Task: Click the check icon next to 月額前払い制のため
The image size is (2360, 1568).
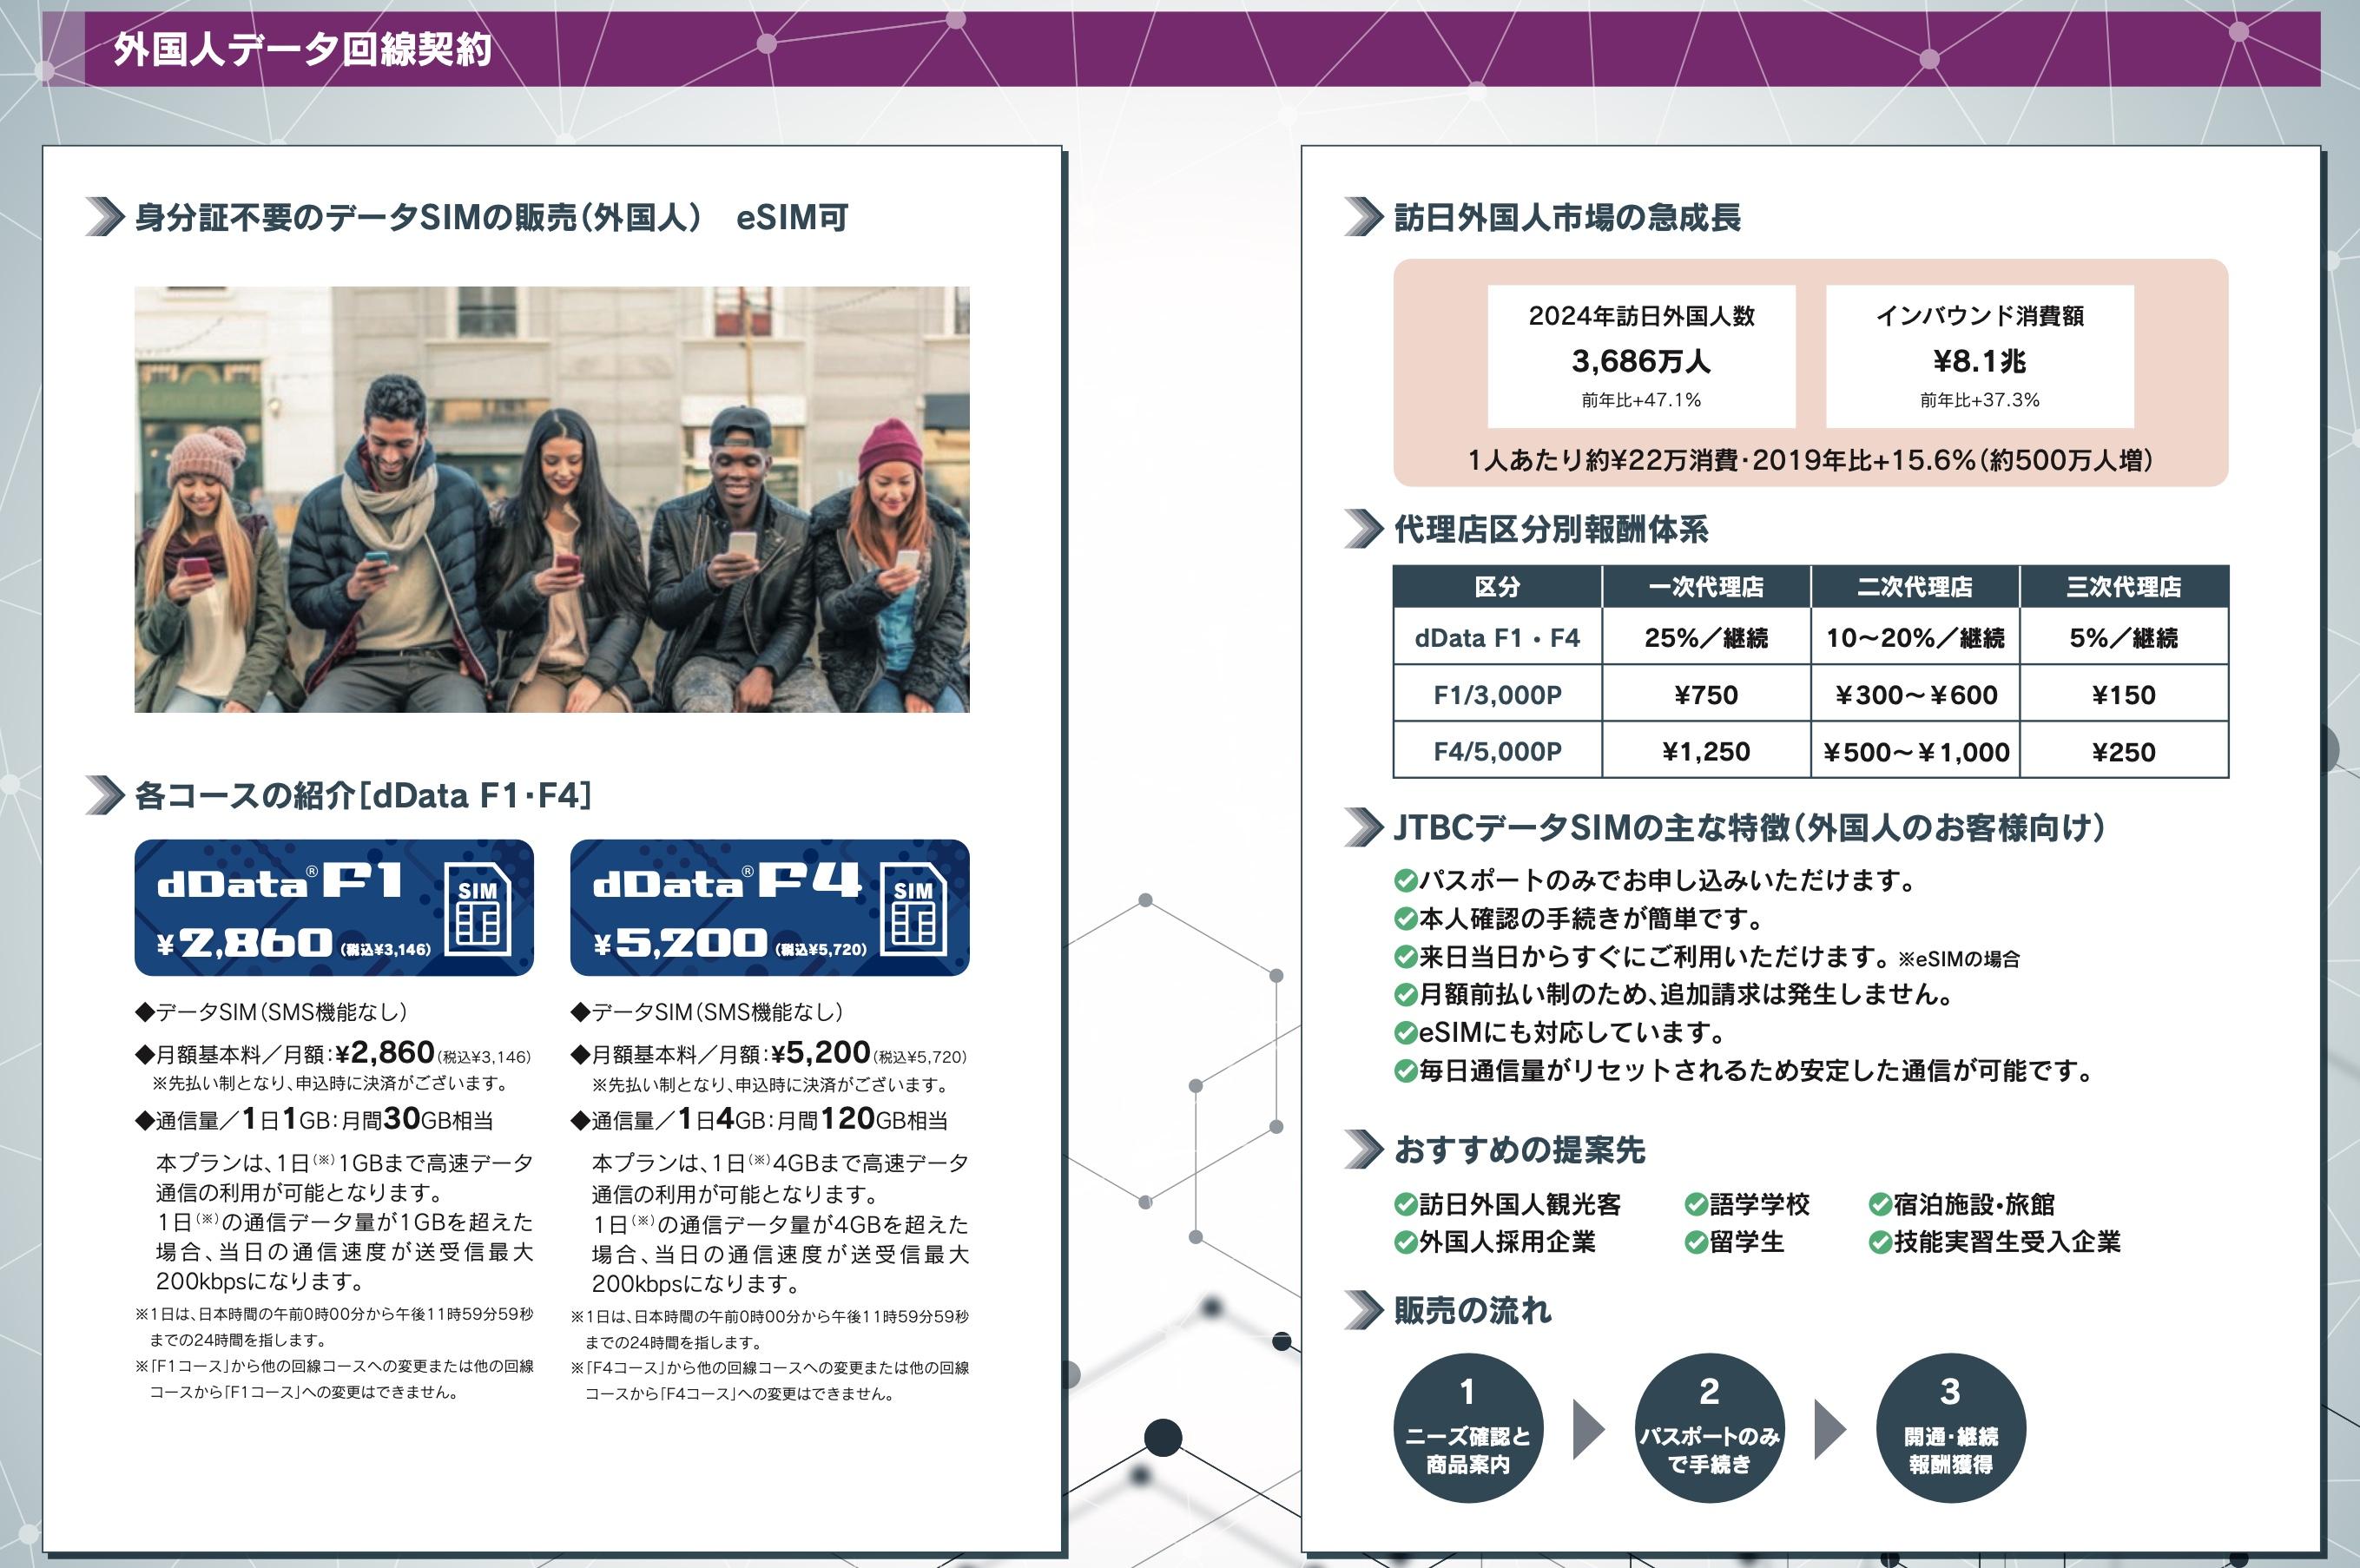Action: click(x=1405, y=995)
